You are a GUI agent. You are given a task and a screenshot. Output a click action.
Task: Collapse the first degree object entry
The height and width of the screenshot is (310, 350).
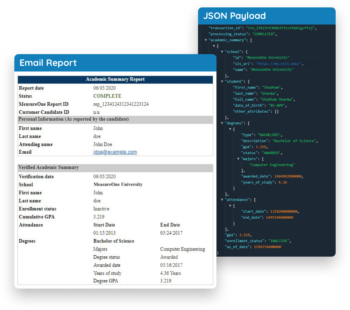tap(230, 129)
